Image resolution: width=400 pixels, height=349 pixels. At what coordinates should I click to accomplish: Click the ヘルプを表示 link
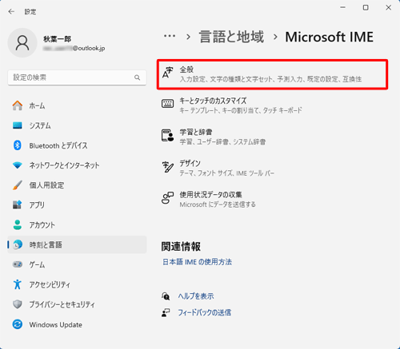196,296
